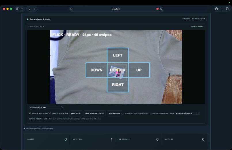Screen dimensions: 232x150
Task: Click the 'Side Camo + overhead Logitech' label
Action: [194, 19]
